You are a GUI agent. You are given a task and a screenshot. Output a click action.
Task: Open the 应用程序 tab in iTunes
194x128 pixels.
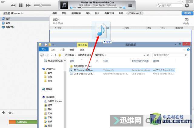pyautogui.click(x=76, y=13)
